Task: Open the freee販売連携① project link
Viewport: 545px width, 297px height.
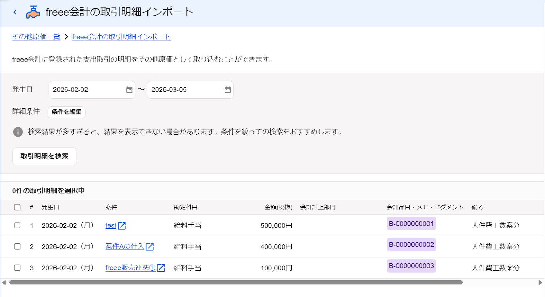Action: pos(130,268)
